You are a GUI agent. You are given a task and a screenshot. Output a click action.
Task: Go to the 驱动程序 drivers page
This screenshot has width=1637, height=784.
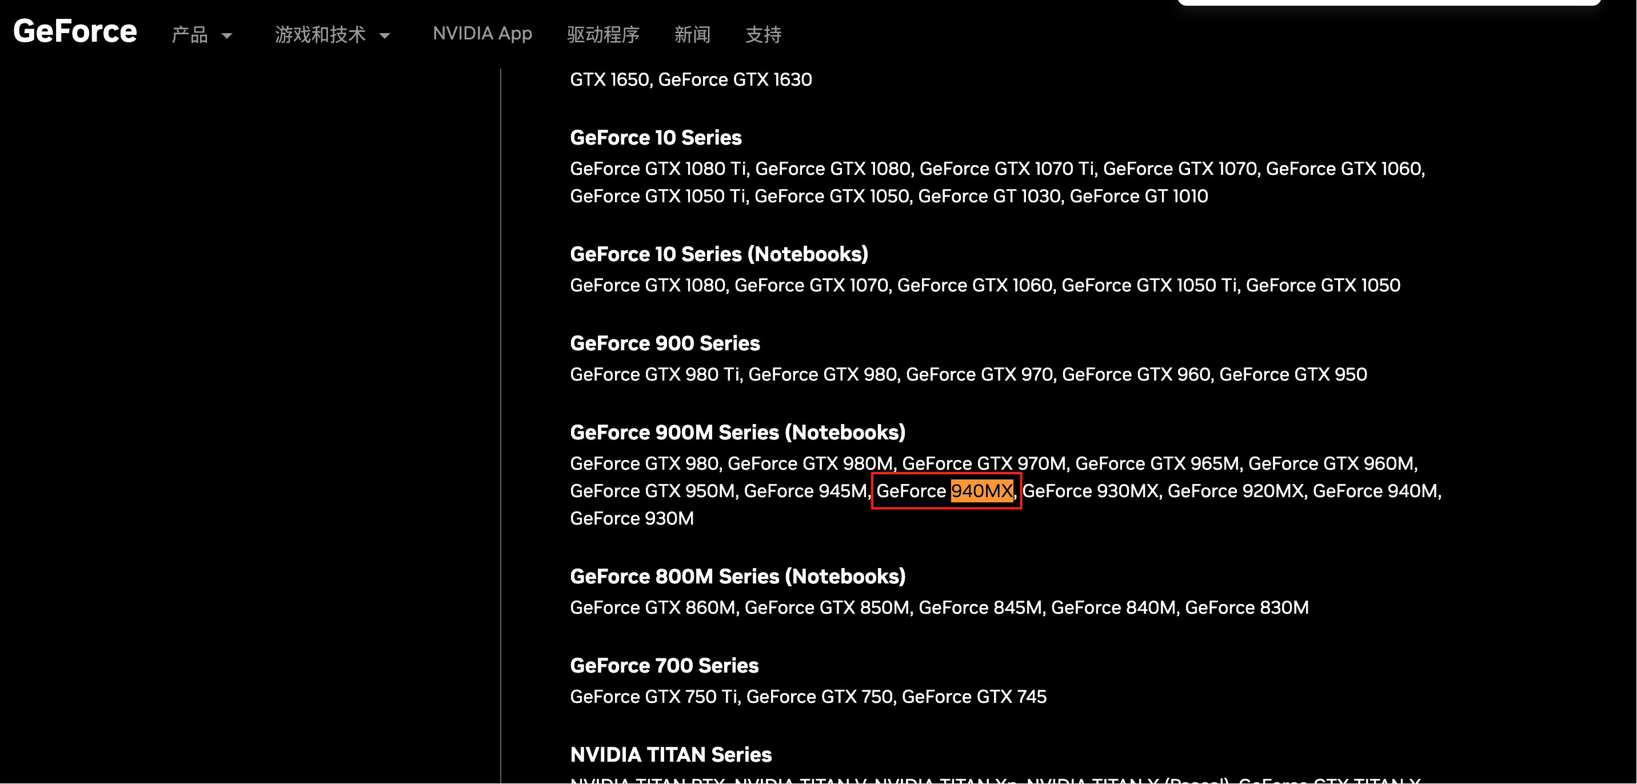point(602,34)
